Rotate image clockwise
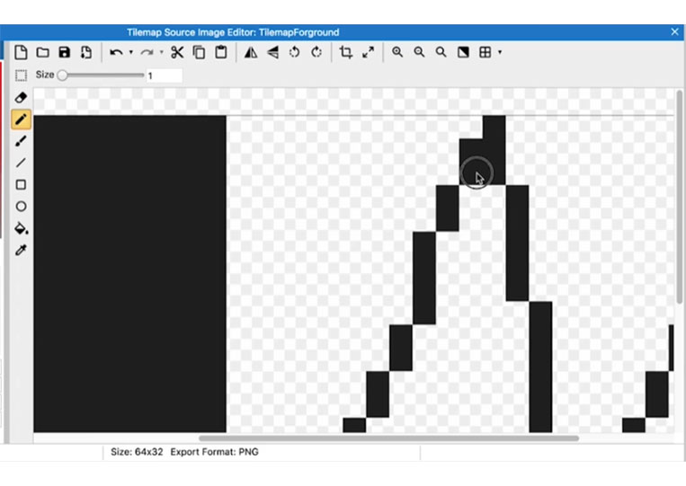This screenshot has width=686, height=486. 316,52
